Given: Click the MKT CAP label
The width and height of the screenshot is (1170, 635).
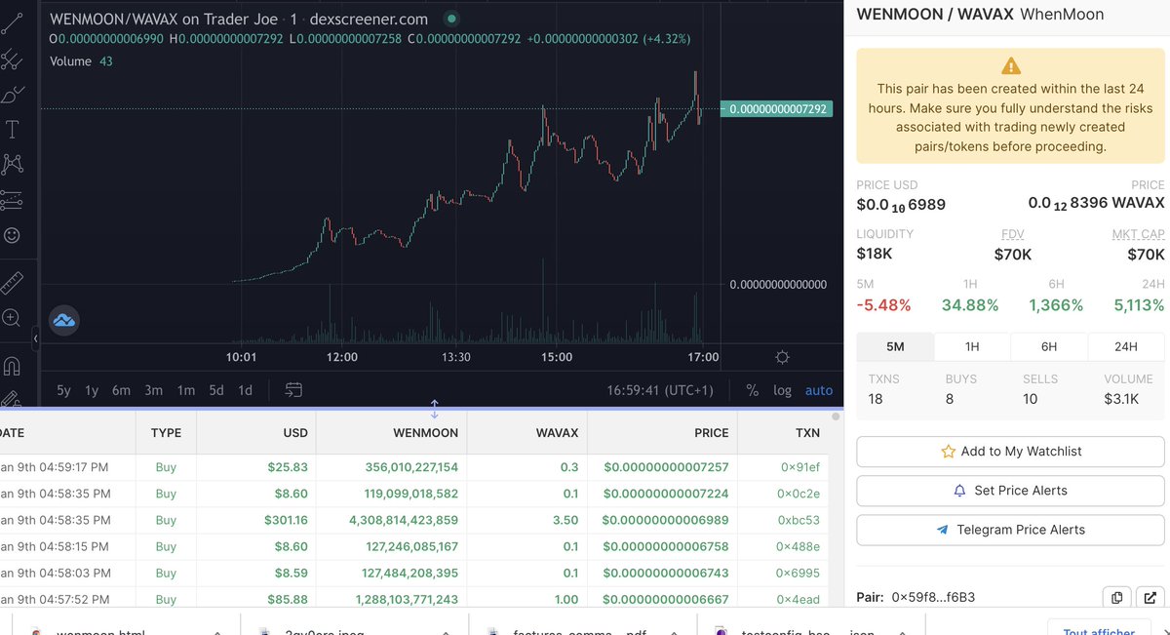Looking at the screenshot, I should 1138,234.
